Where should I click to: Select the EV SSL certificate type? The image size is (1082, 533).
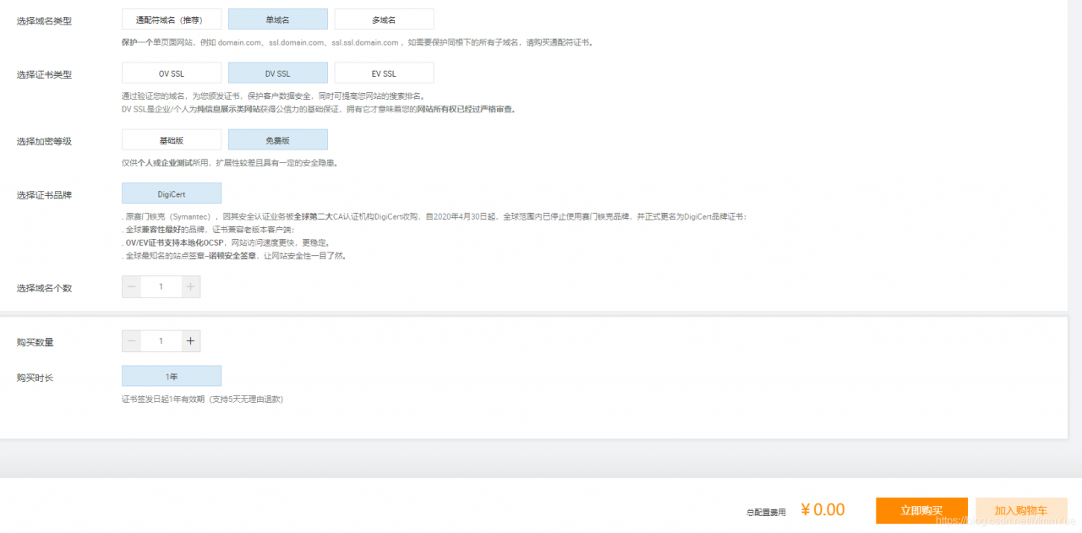click(x=384, y=73)
